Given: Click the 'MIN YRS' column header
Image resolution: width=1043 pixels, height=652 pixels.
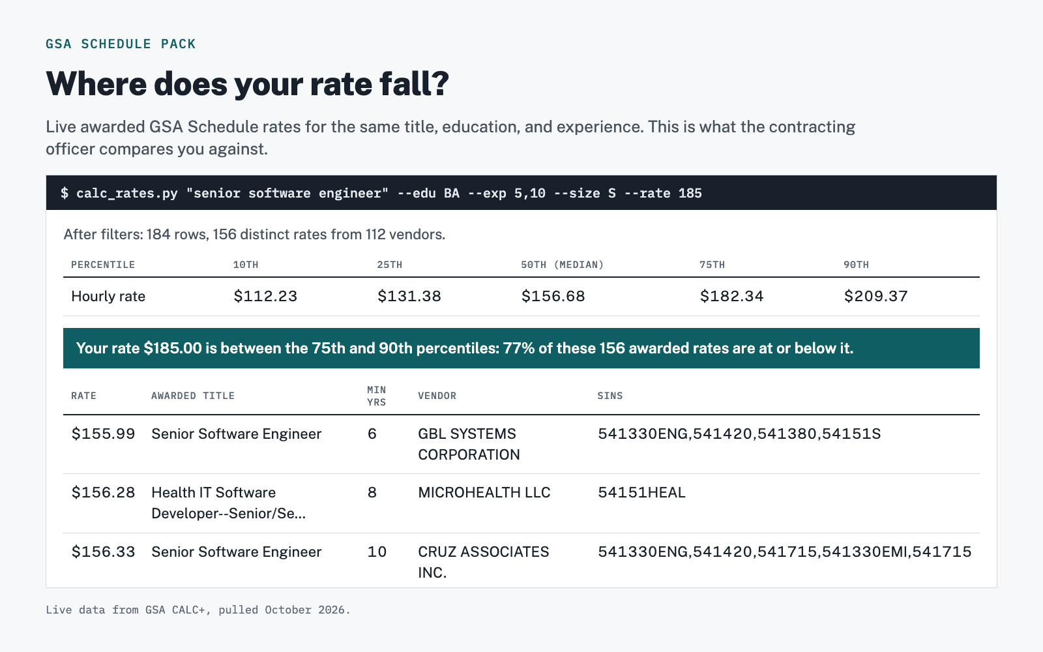Looking at the screenshot, I should click(377, 396).
